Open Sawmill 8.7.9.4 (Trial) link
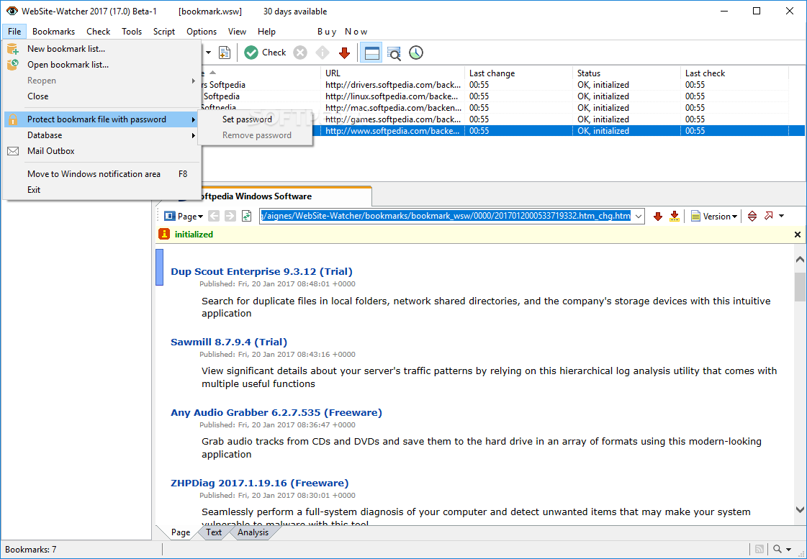This screenshot has height=559, width=807. click(x=229, y=342)
